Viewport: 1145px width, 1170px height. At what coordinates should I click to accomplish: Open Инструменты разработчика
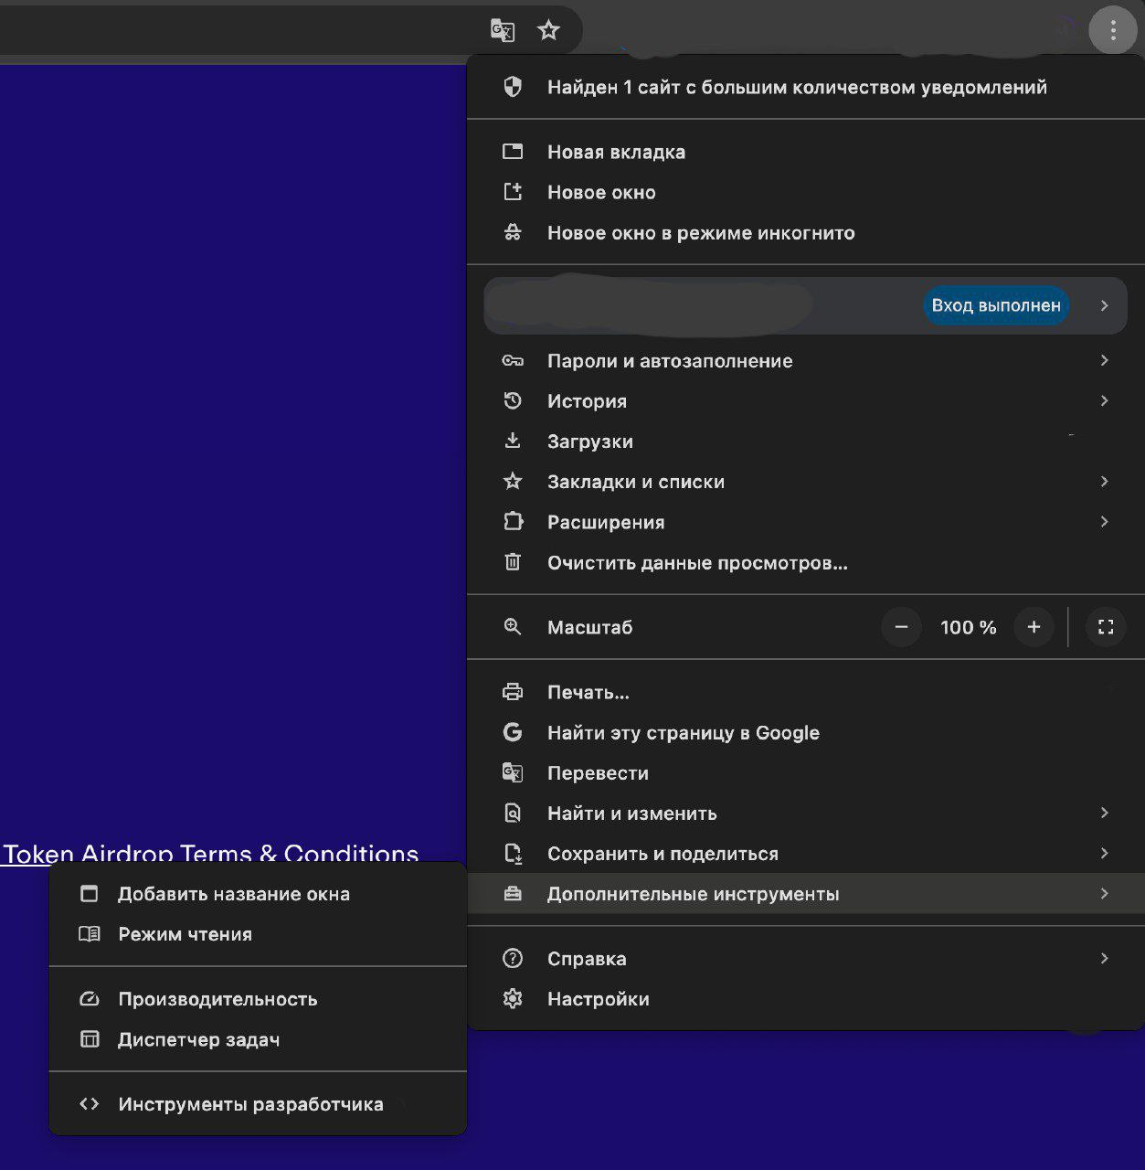click(250, 1104)
